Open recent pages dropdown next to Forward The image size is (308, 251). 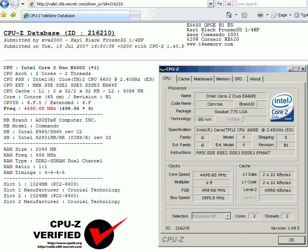point(23,4)
